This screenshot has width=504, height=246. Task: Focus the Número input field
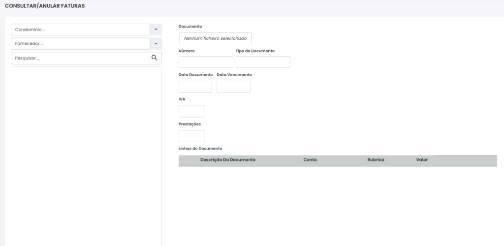pyautogui.click(x=206, y=62)
